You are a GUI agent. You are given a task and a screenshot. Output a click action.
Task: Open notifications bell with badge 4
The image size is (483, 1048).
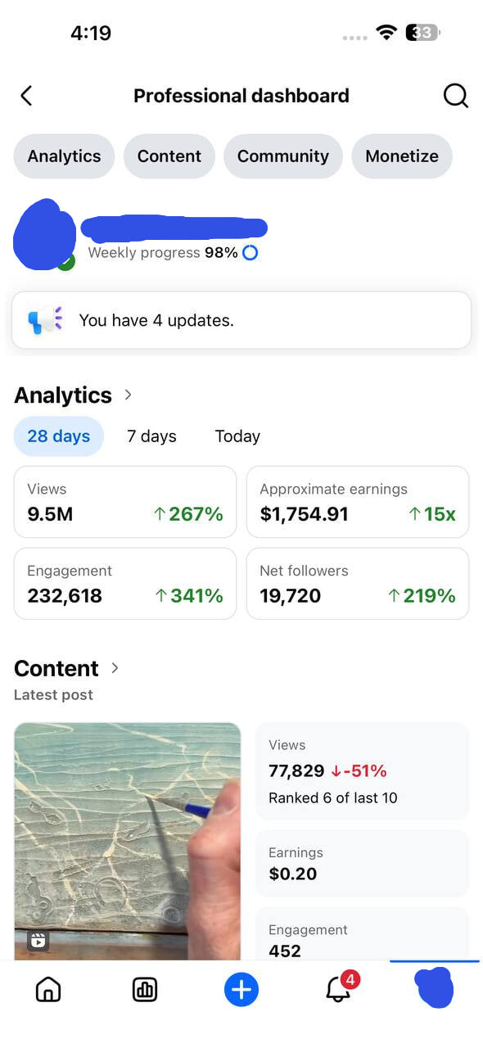(x=340, y=988)
